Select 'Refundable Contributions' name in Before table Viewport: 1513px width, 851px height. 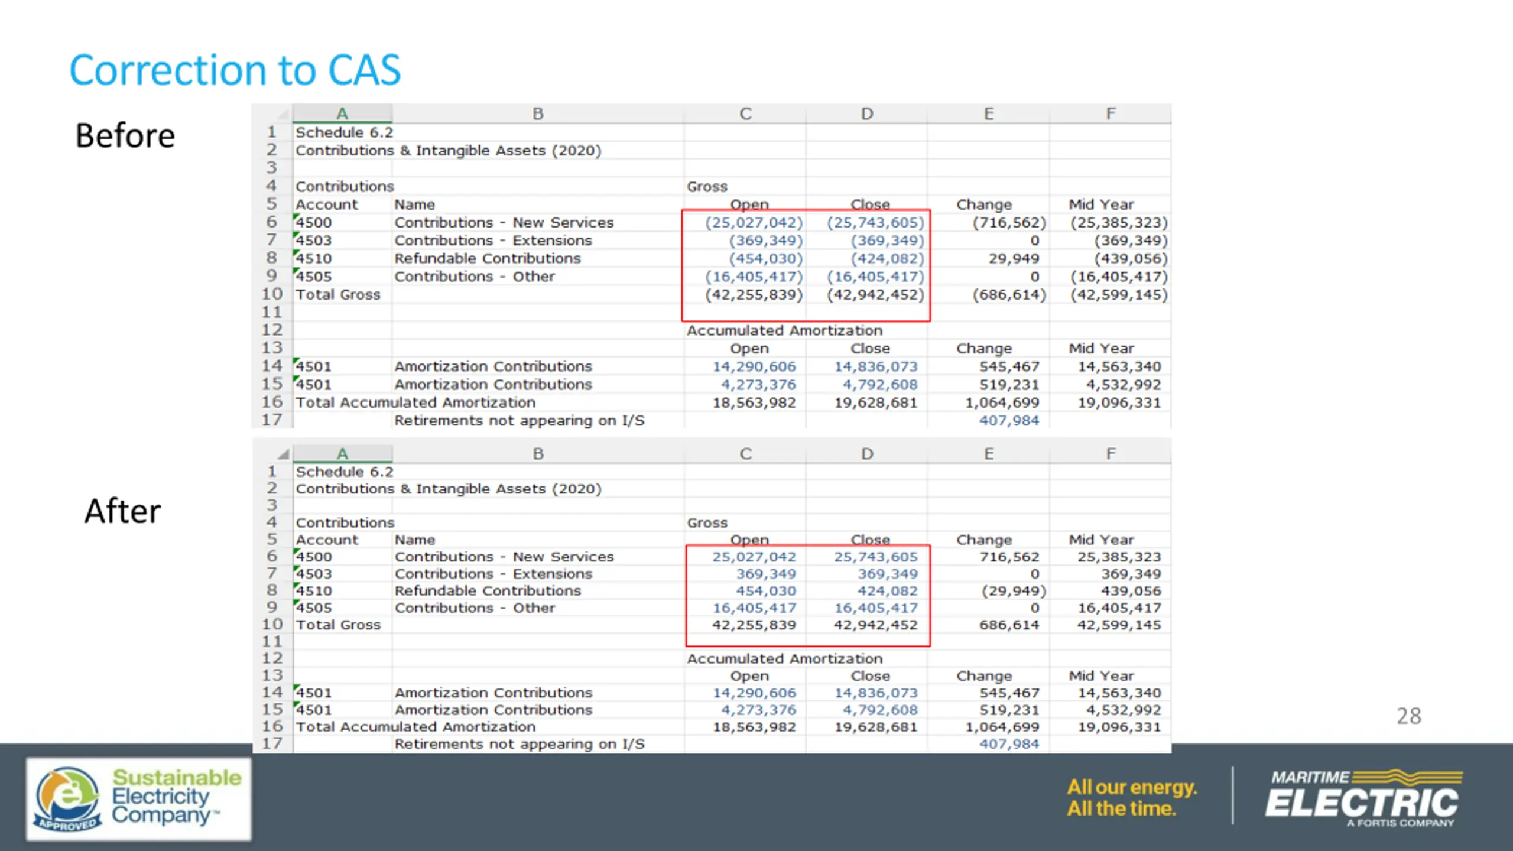(x=488, y=259)
